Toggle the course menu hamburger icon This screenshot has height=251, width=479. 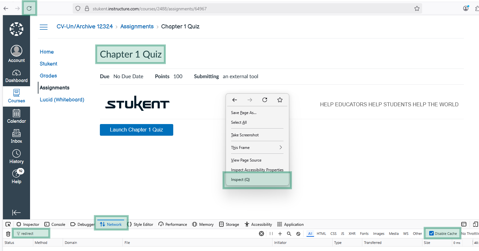pyautogui.click(x=44, y=27)
